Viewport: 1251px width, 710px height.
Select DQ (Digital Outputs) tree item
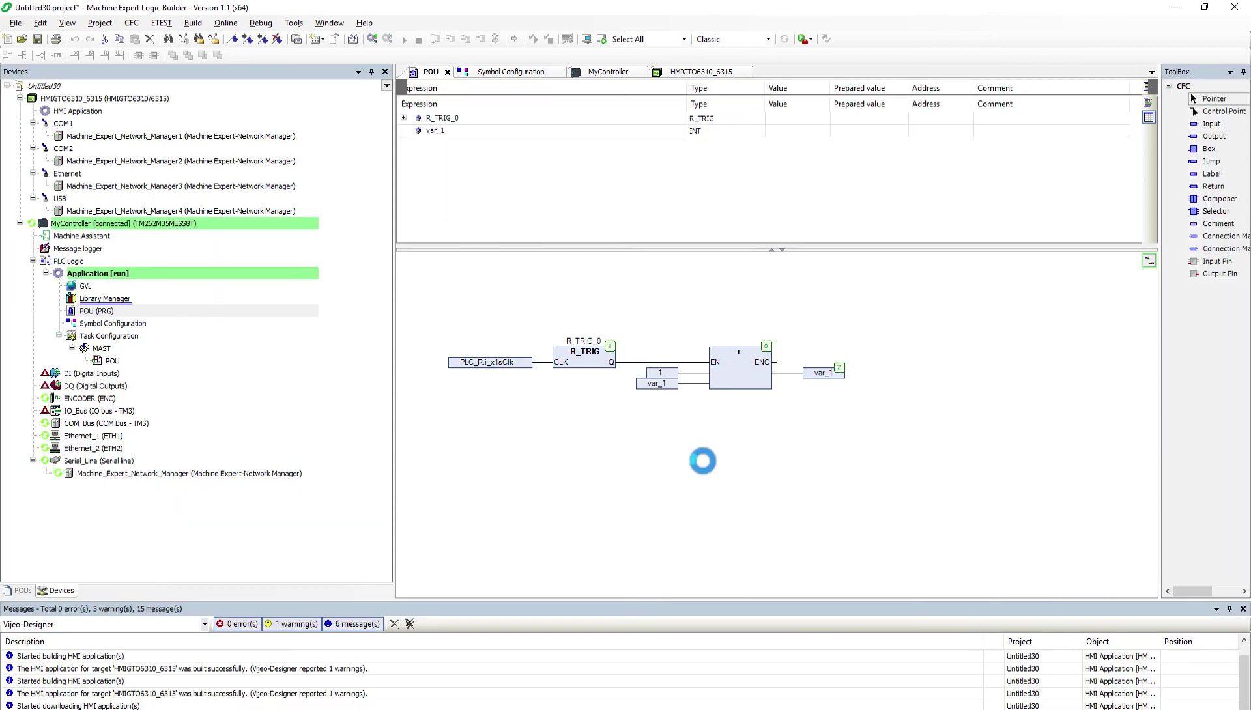coord(95,386)
